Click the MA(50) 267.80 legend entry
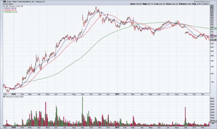This screenshot has width=217, height=129. pos(10,10)
